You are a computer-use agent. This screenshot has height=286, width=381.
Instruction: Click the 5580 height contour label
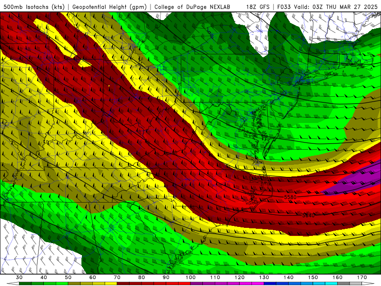point(290,197)
